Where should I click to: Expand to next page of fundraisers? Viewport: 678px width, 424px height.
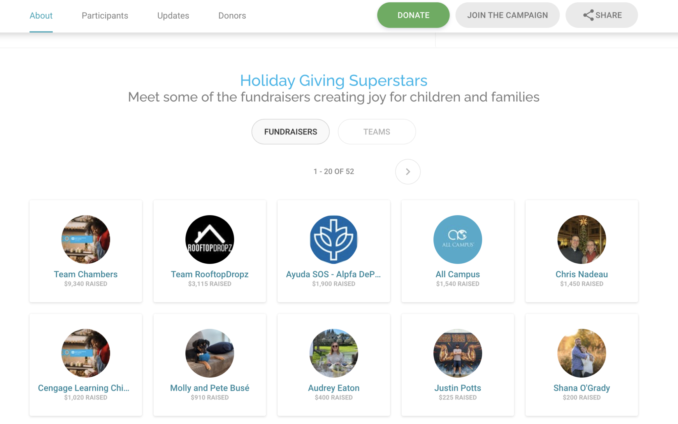(x=407, y=172)
